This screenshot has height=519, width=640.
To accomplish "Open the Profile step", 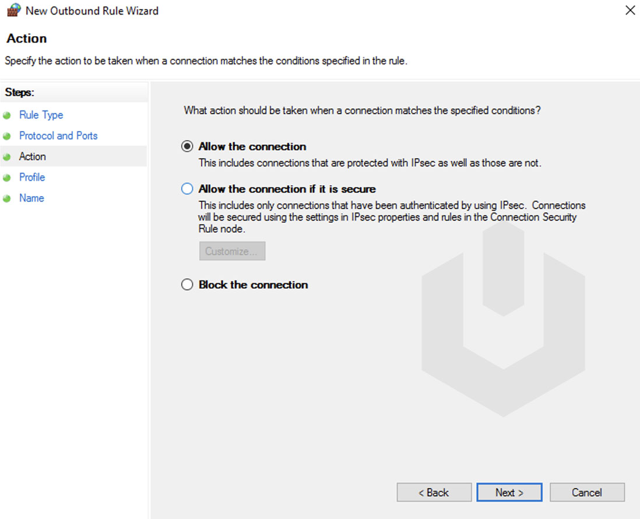I will point(32,177).
